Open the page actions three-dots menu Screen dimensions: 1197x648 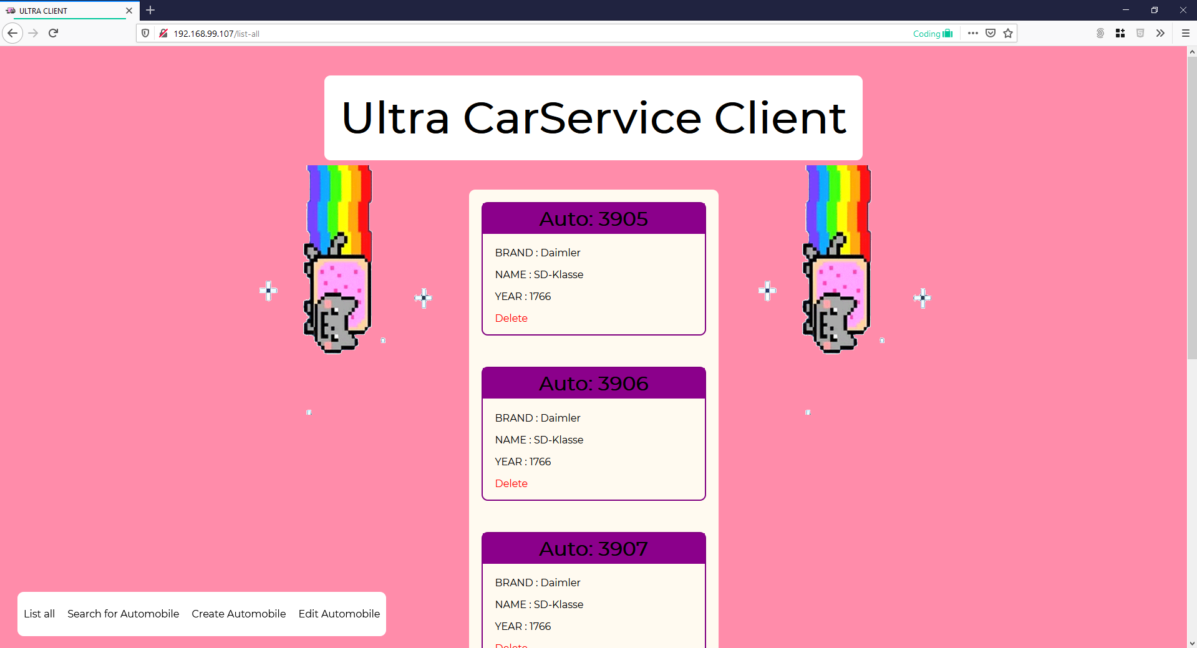(973, 33)
